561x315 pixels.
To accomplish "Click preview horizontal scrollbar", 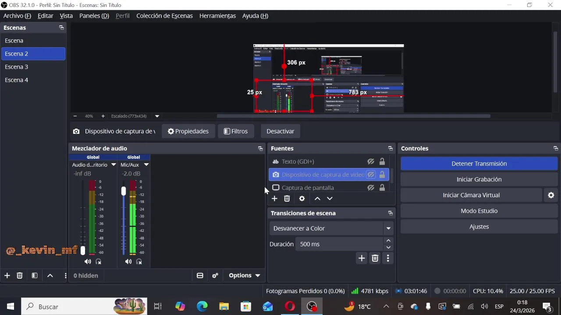I will [353, 116].
